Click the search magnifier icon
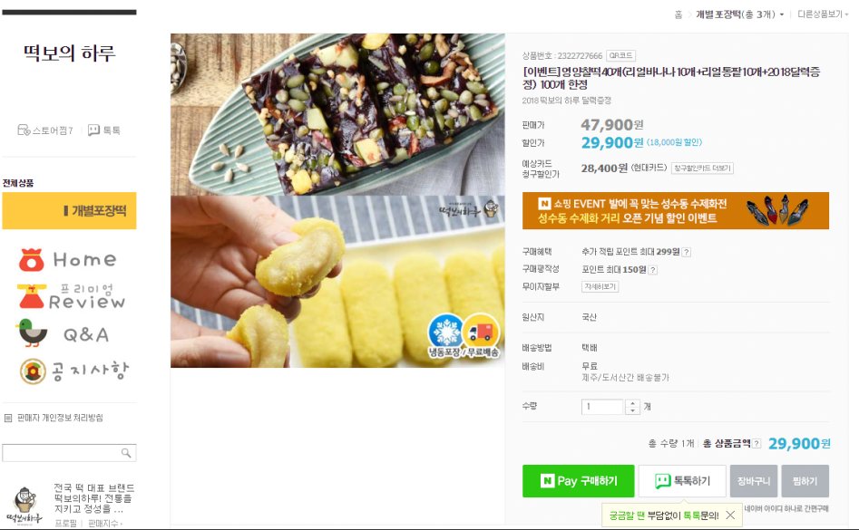This screenshot has width=859, height=530. pos(126,453)
